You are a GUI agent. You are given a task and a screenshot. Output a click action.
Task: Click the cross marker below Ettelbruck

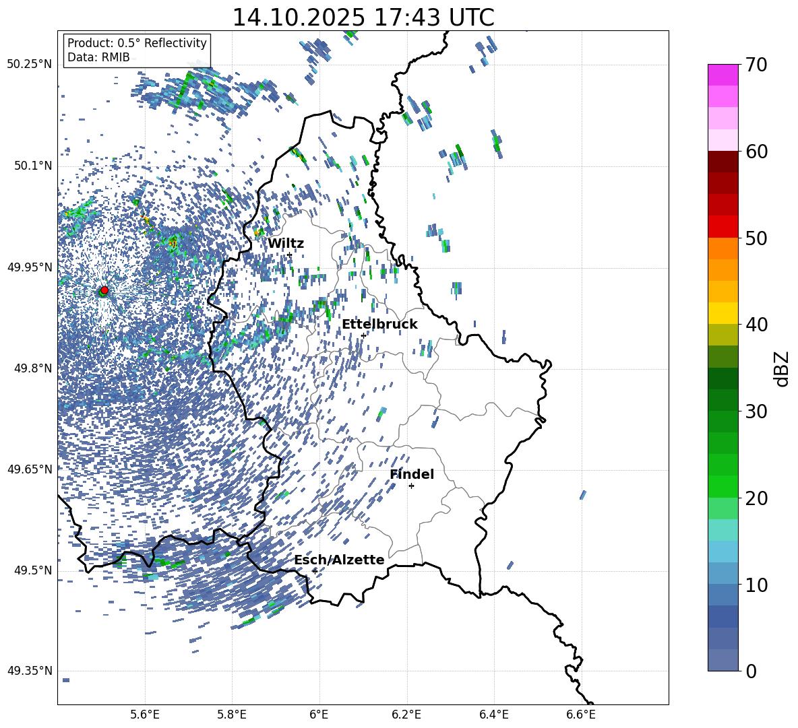pyautogui.click(x=363, y=335)
